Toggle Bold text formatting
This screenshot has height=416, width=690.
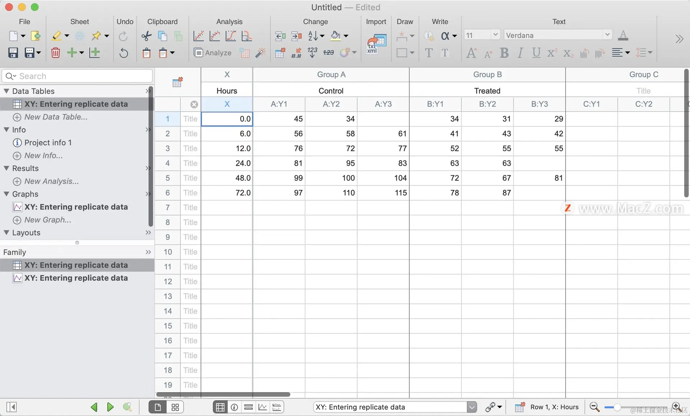[x=504, y=53]
